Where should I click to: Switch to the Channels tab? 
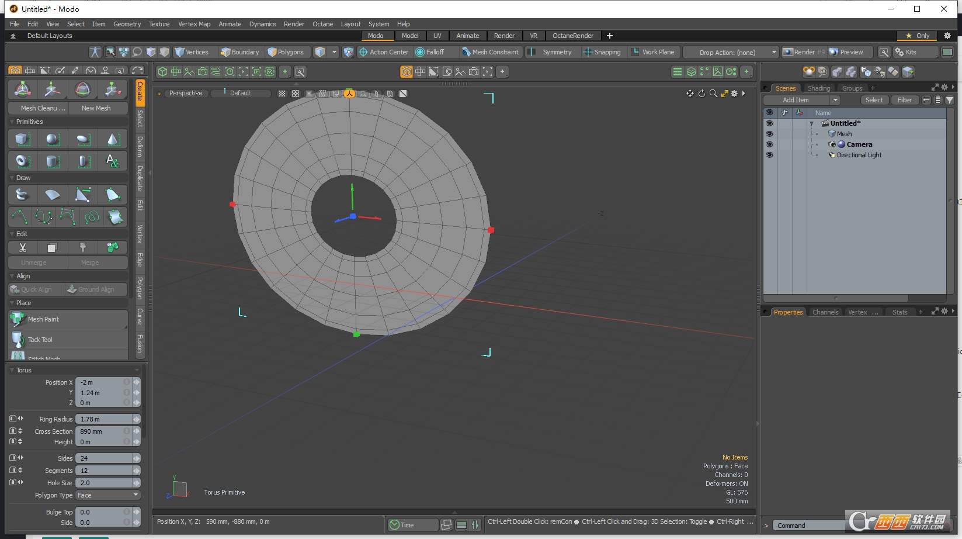click(825, 312)
